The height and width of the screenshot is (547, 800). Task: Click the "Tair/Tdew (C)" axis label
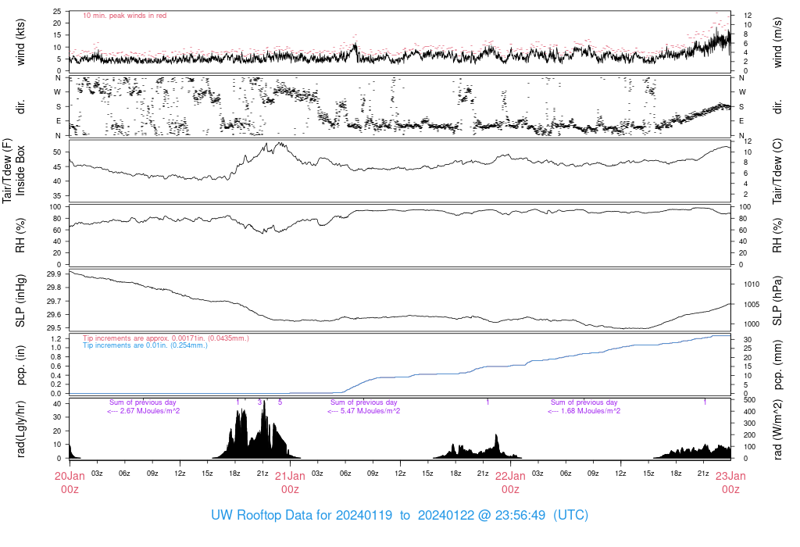(777, 171)
